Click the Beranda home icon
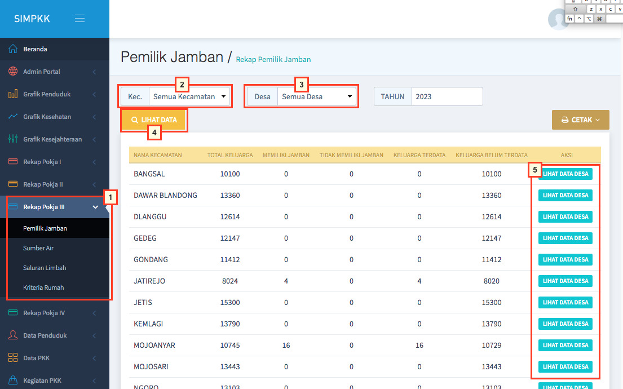The width and height of the screenshot is (623, 389). [13, 49]
